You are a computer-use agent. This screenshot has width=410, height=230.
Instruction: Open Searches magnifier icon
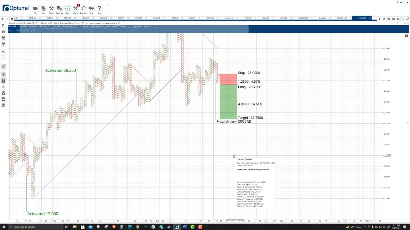(x=83, y=9)
